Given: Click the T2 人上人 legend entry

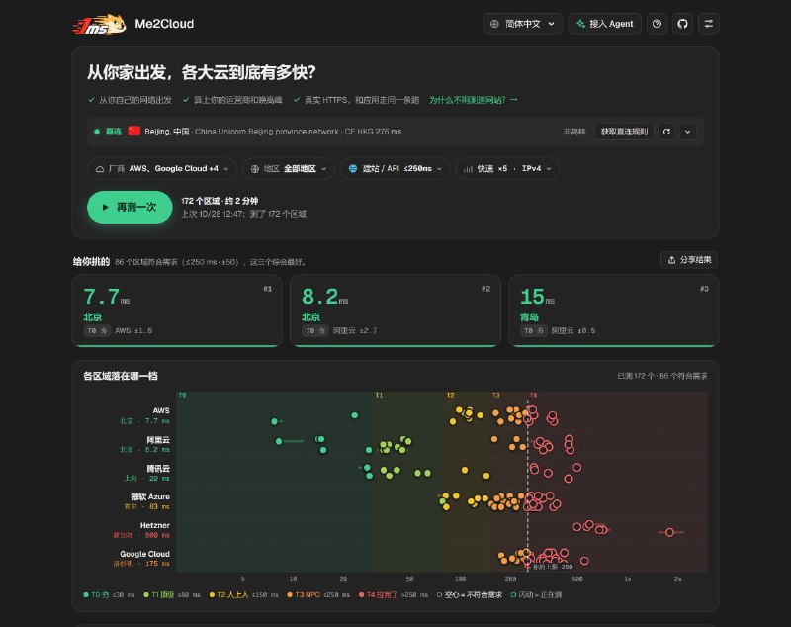Looking at the screenshot, I should pos(243,594).
